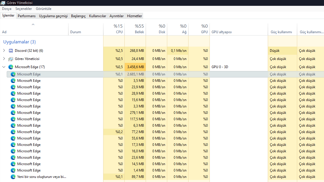Click the 268,8 MB memory value

(137, 51)
